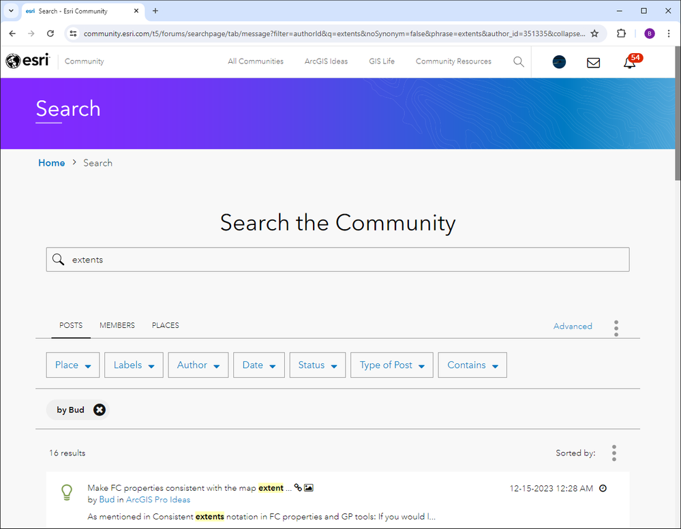The height and width of the screenshot is (529, 681).
Task: Switch to the MEMBERS tab
Action: pyautogui.click(x=117, y=325)
